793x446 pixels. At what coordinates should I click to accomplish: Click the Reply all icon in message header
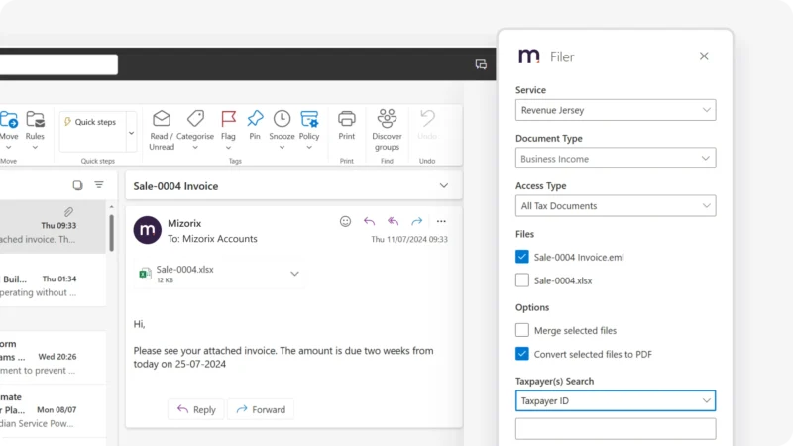coord(393,221)
